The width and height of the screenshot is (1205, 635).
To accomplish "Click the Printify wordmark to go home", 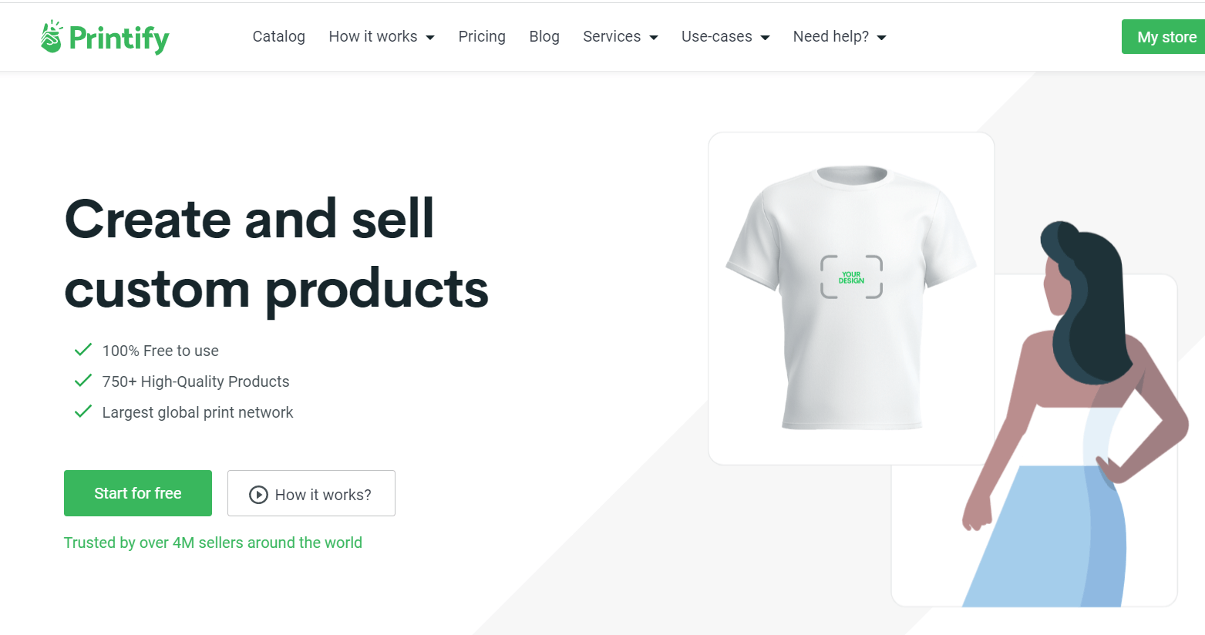I will (x=119, y=38).
